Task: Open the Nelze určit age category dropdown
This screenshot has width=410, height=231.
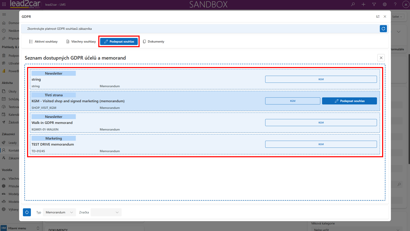Action: click(357, 229)
